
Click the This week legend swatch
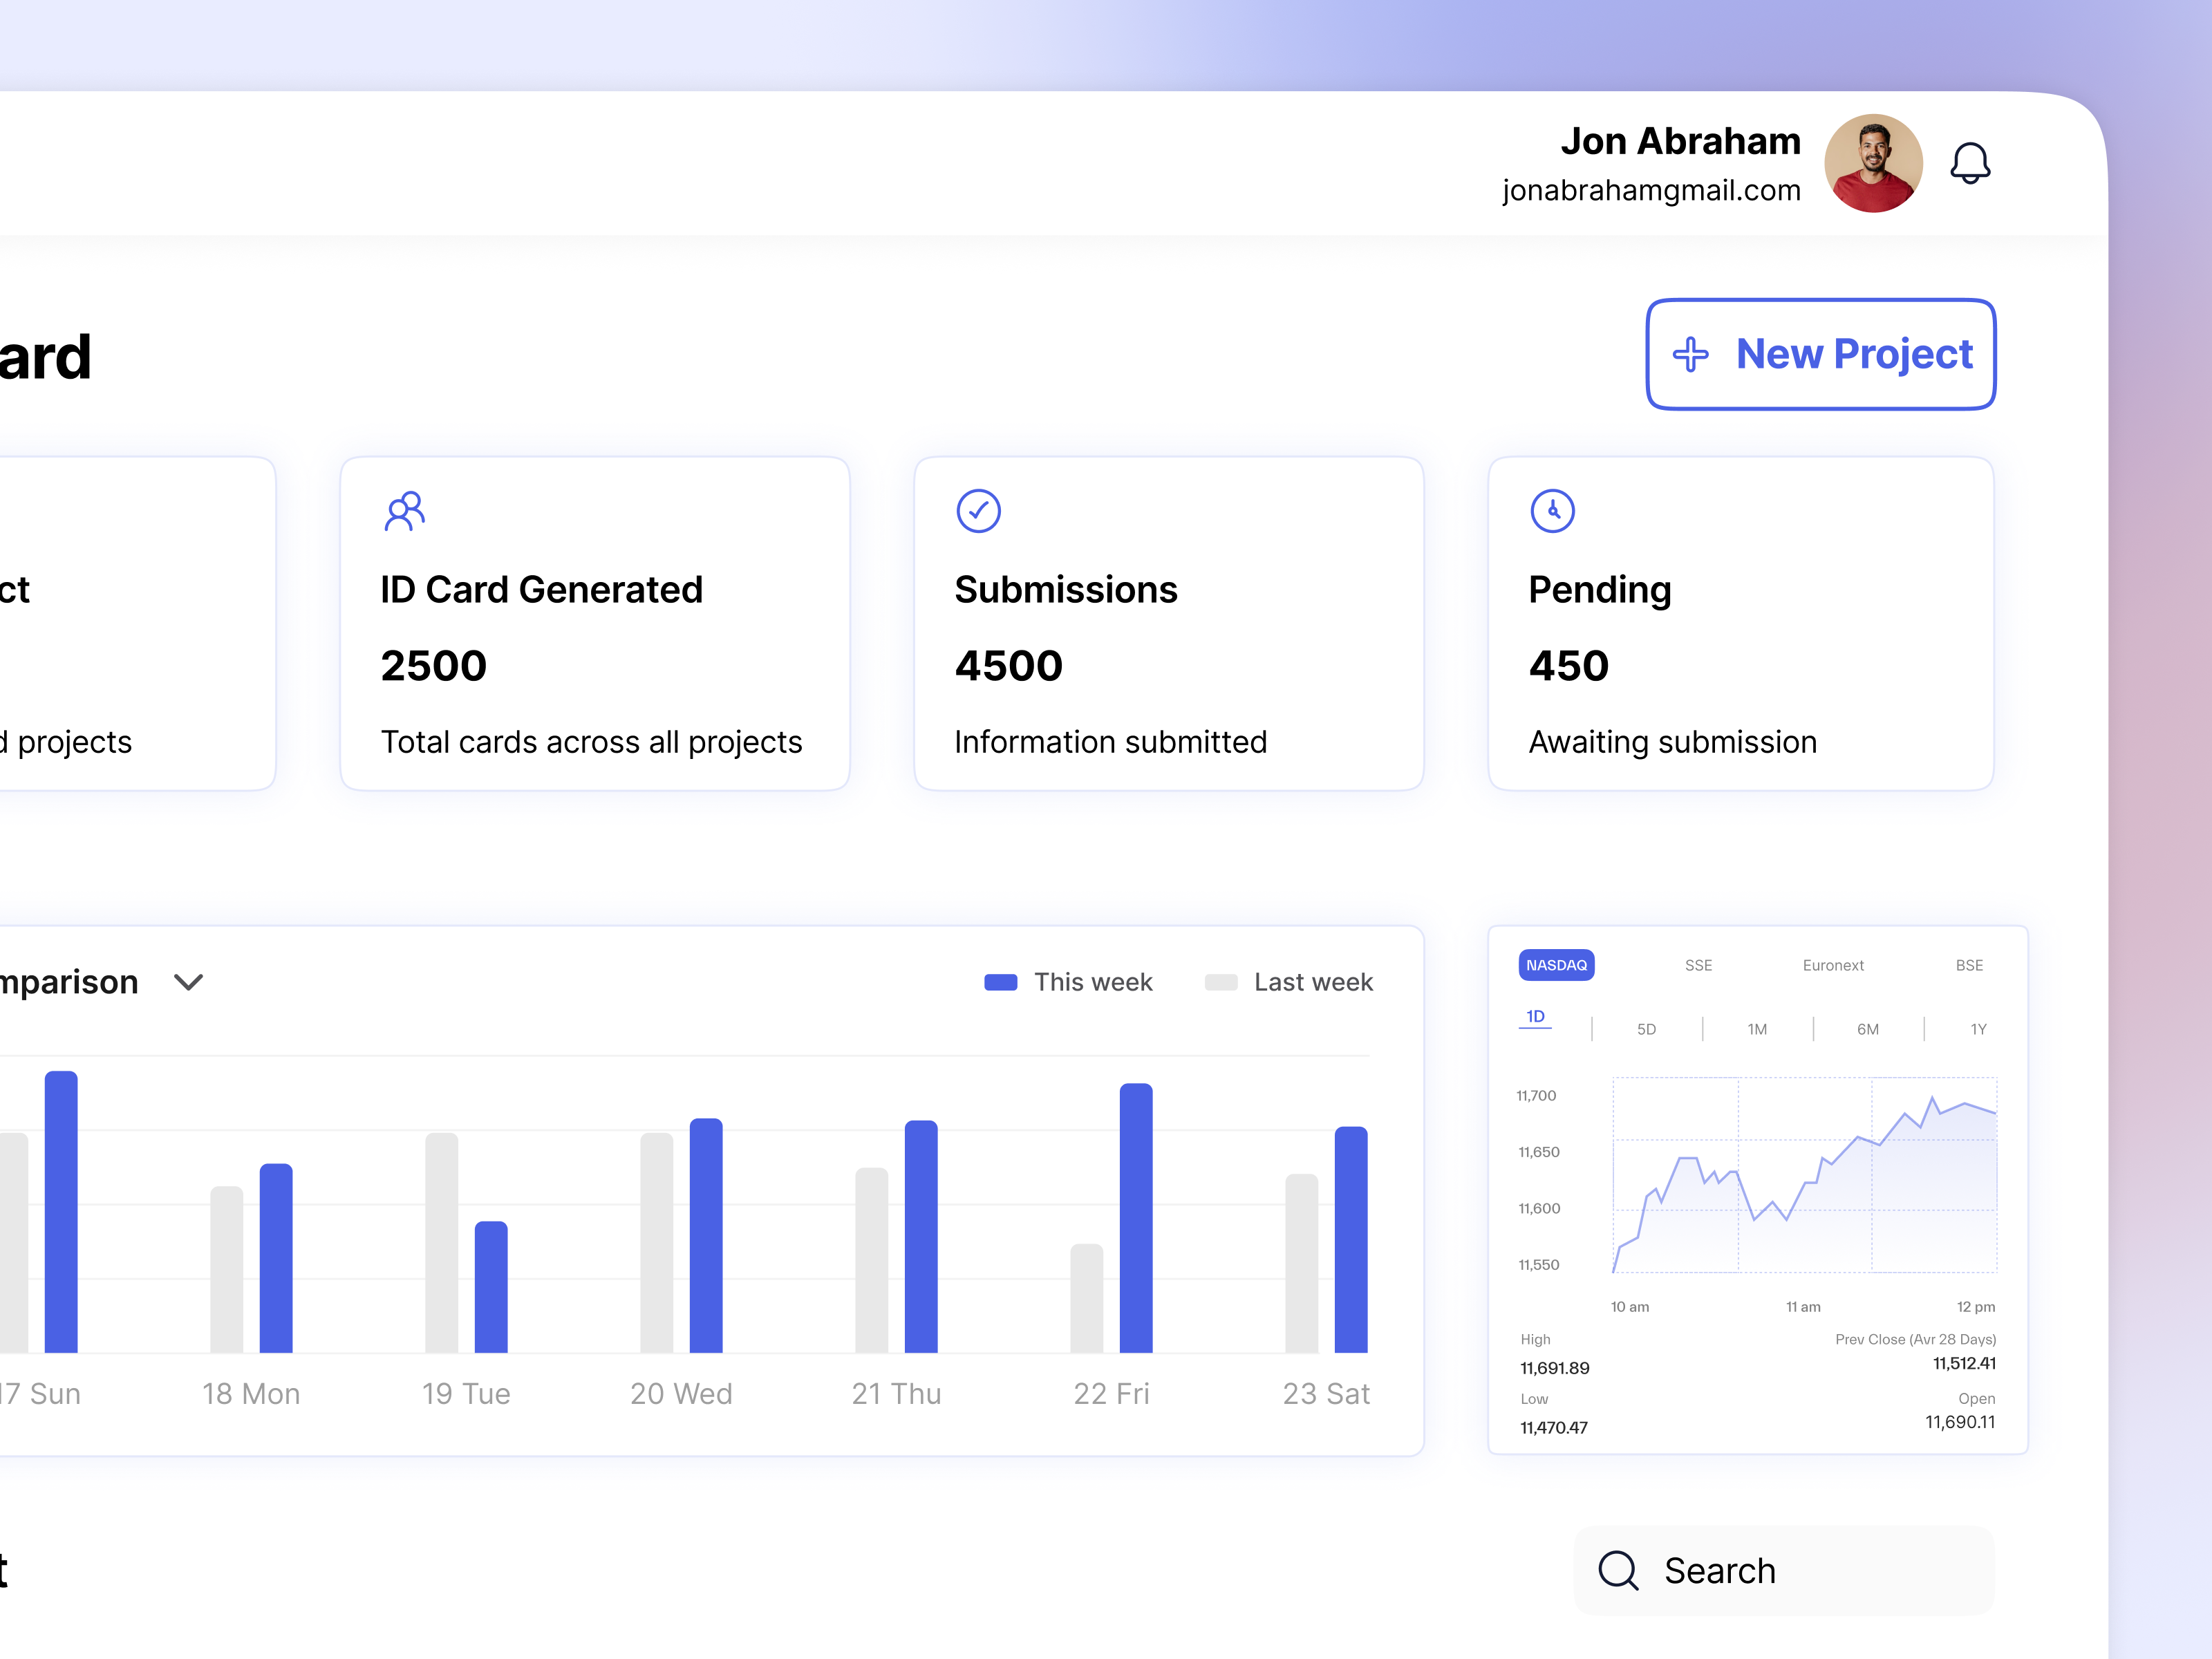click(1001, 982)
